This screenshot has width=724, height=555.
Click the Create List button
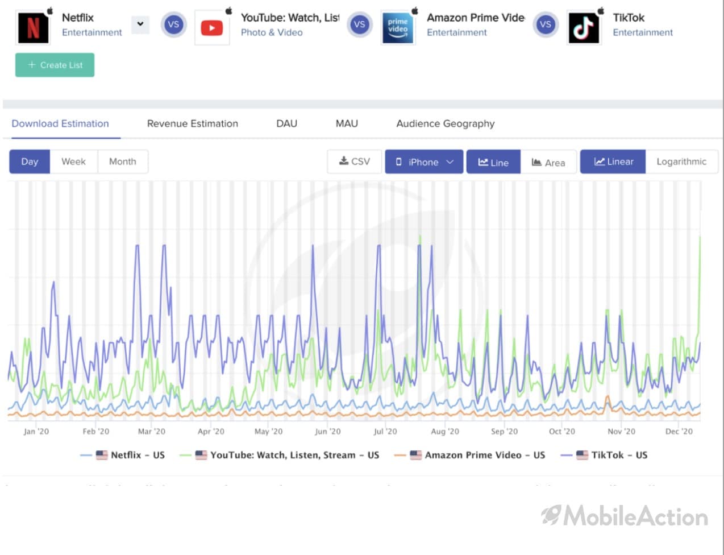55,65
